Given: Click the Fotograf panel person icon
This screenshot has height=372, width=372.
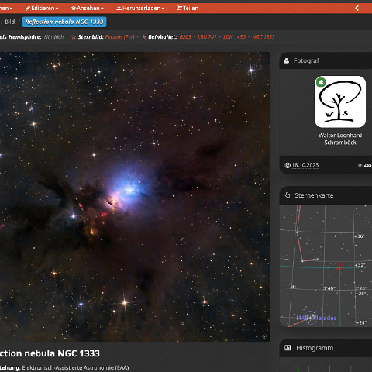Looking at the screenshot, I should coord(286,60).
